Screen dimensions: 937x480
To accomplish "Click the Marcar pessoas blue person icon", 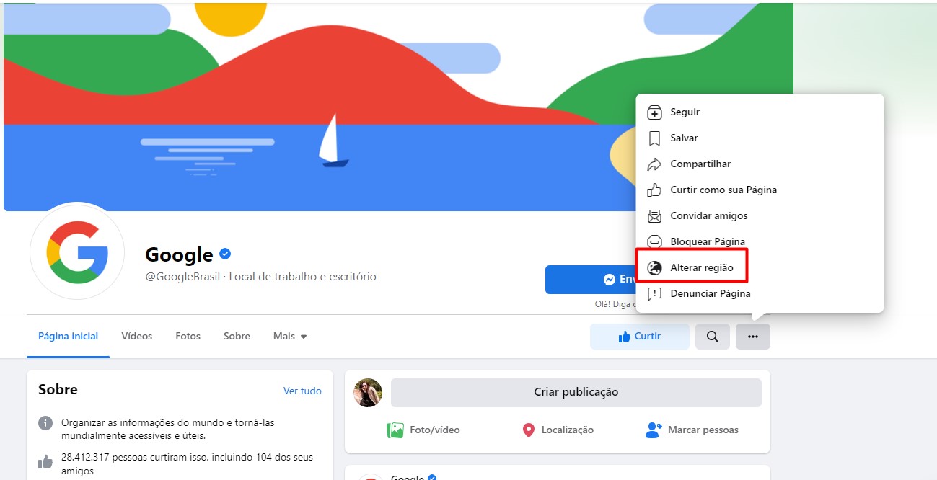I will click(x=654, y=430).
